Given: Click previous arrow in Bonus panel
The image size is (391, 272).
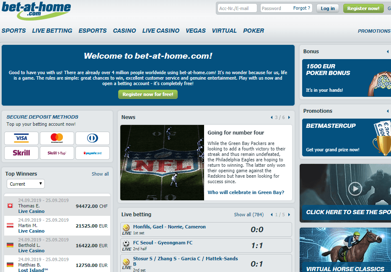Looking at the screenshot, I should 388,52.
